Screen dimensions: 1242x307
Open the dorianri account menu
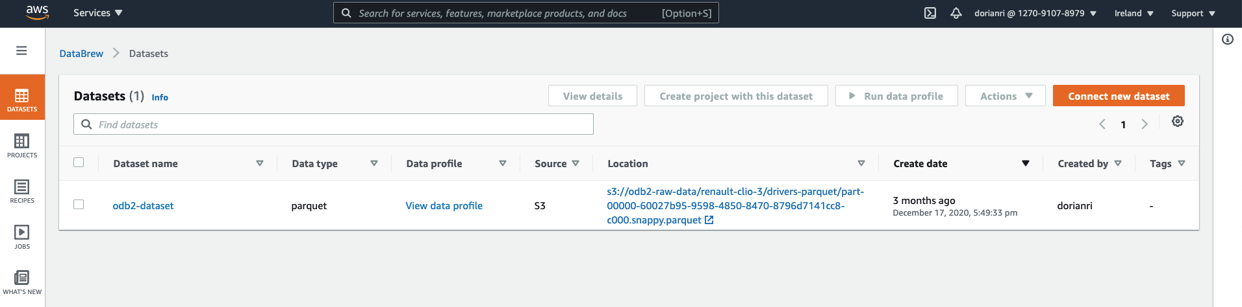pyautogui.click(x=1035, y=13)
